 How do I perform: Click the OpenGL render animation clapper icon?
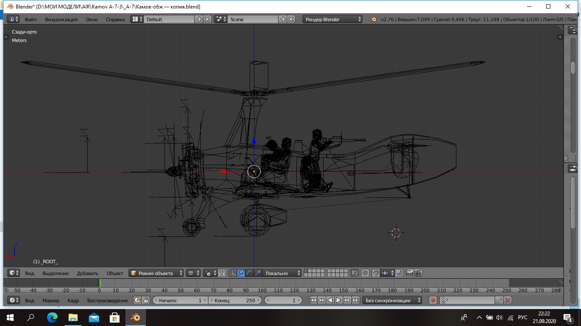tap(418, 273)
